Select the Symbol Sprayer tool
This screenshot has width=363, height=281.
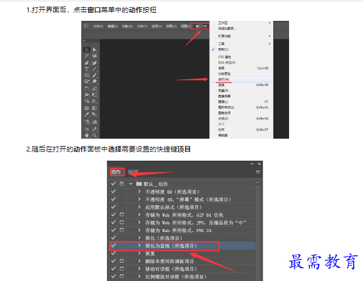click(x=87, y=122)
